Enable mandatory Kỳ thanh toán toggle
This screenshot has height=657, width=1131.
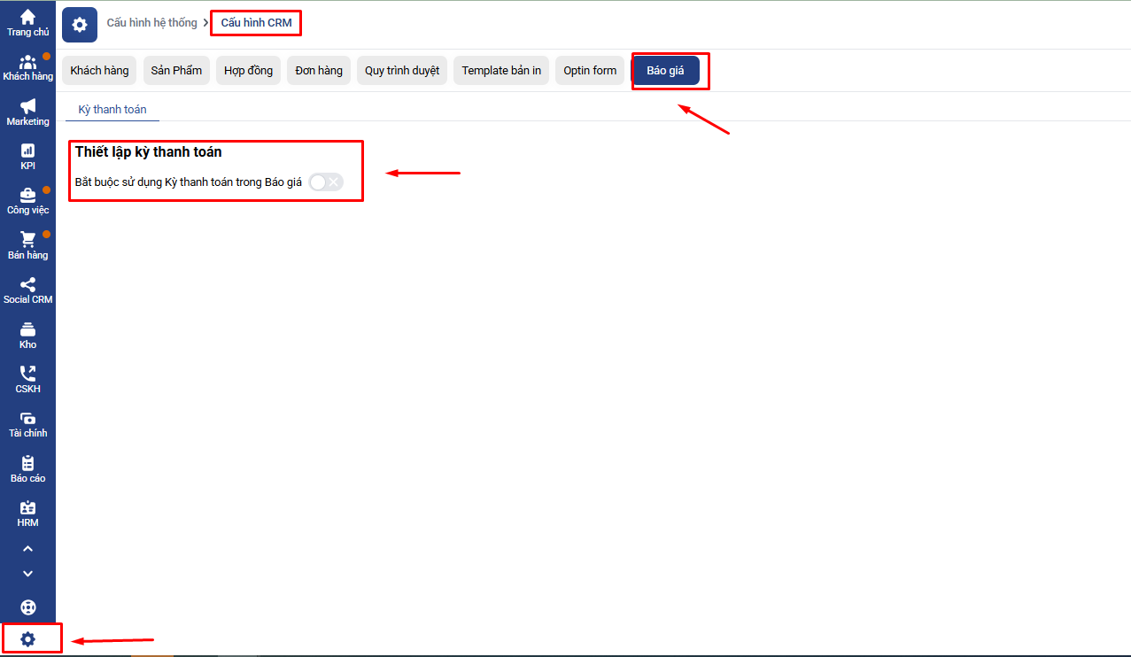[x=325, y=182]
